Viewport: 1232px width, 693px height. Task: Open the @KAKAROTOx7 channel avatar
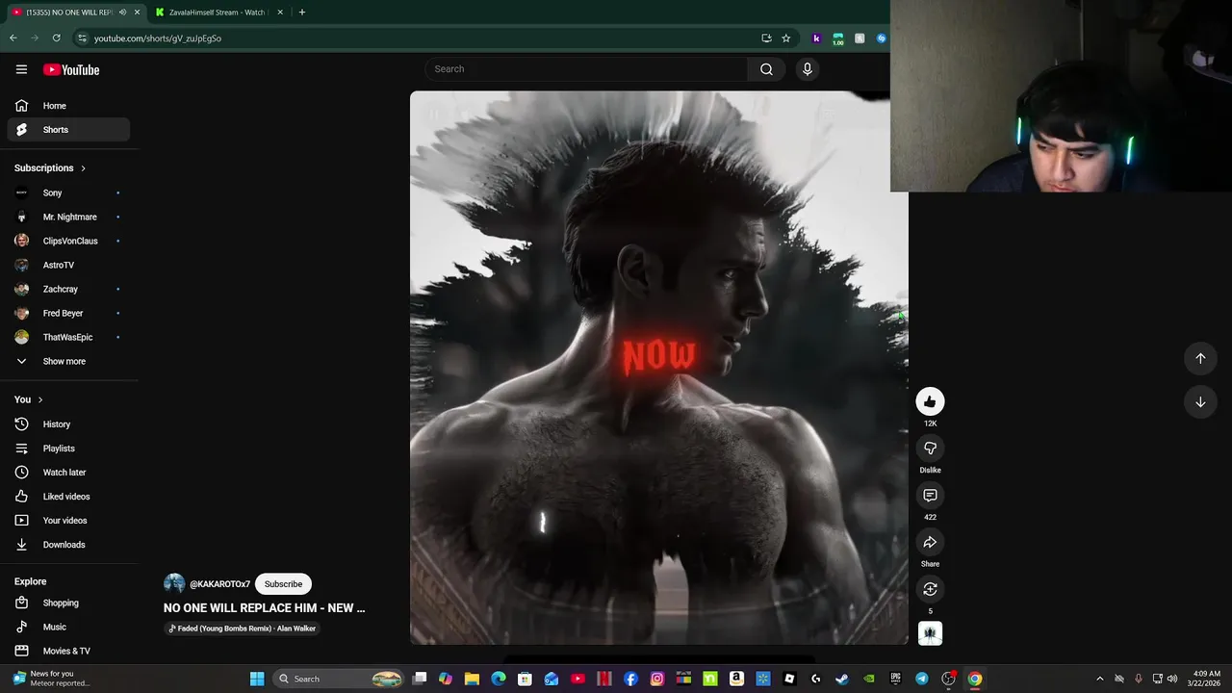(x=174, y=584)
